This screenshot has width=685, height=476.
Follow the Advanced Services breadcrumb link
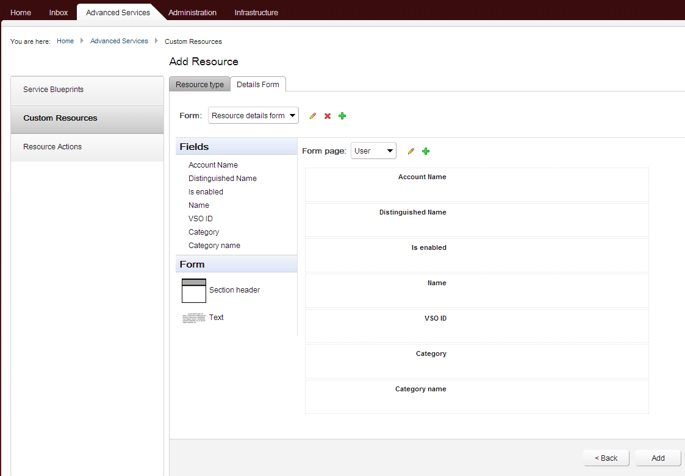pyautogui.click(x=119, y=41)
